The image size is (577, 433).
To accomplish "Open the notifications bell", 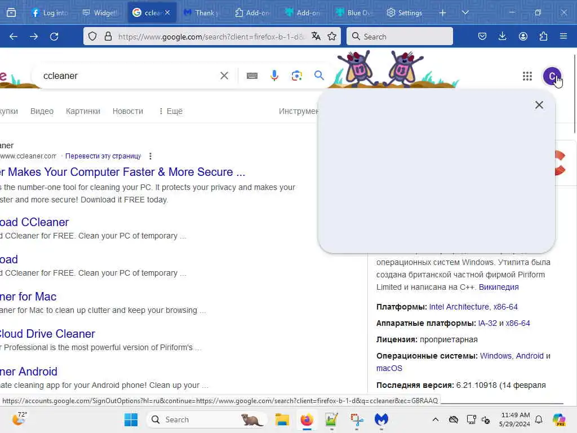I will pos(539,419).
